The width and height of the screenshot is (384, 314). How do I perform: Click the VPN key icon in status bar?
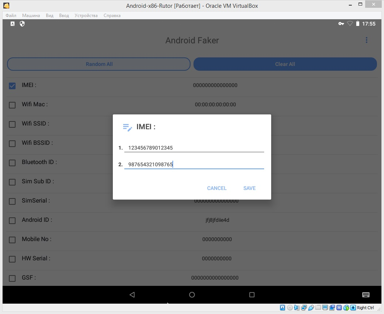(341, 24)
